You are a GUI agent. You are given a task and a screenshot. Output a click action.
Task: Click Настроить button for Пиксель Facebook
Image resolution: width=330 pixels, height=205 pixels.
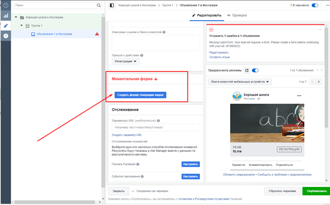190,164
